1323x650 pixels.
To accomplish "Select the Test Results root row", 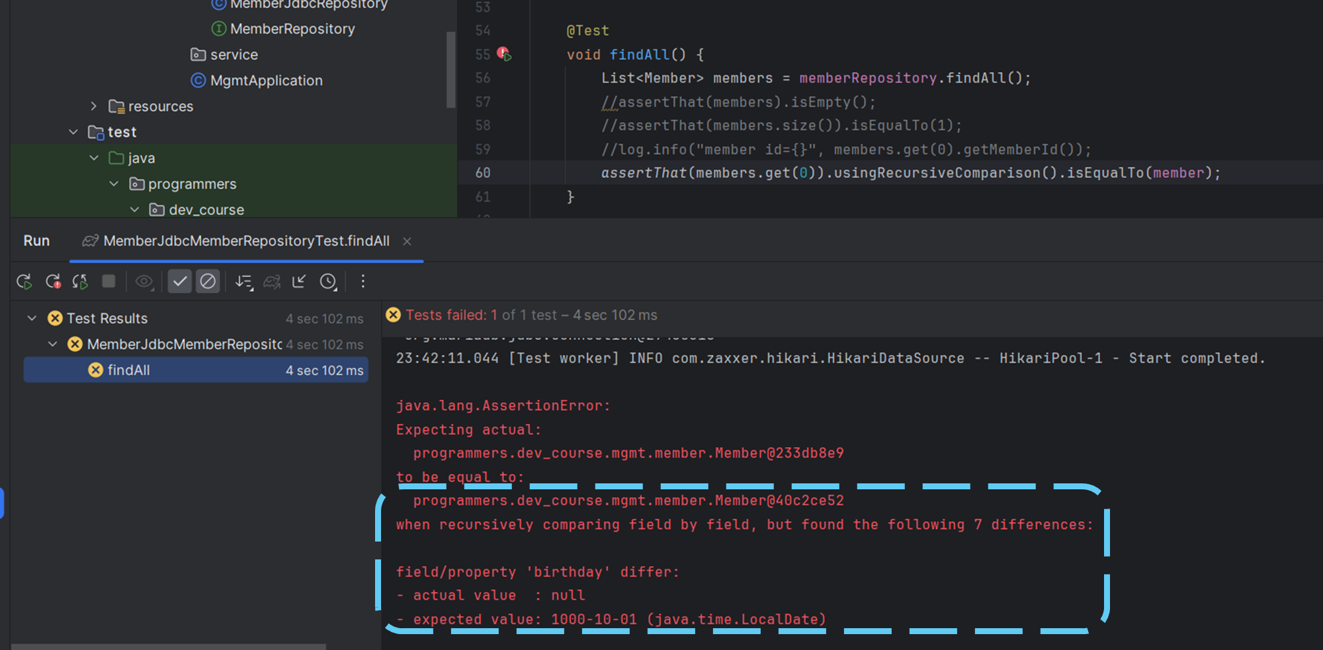I will click(x=196, y=318).
